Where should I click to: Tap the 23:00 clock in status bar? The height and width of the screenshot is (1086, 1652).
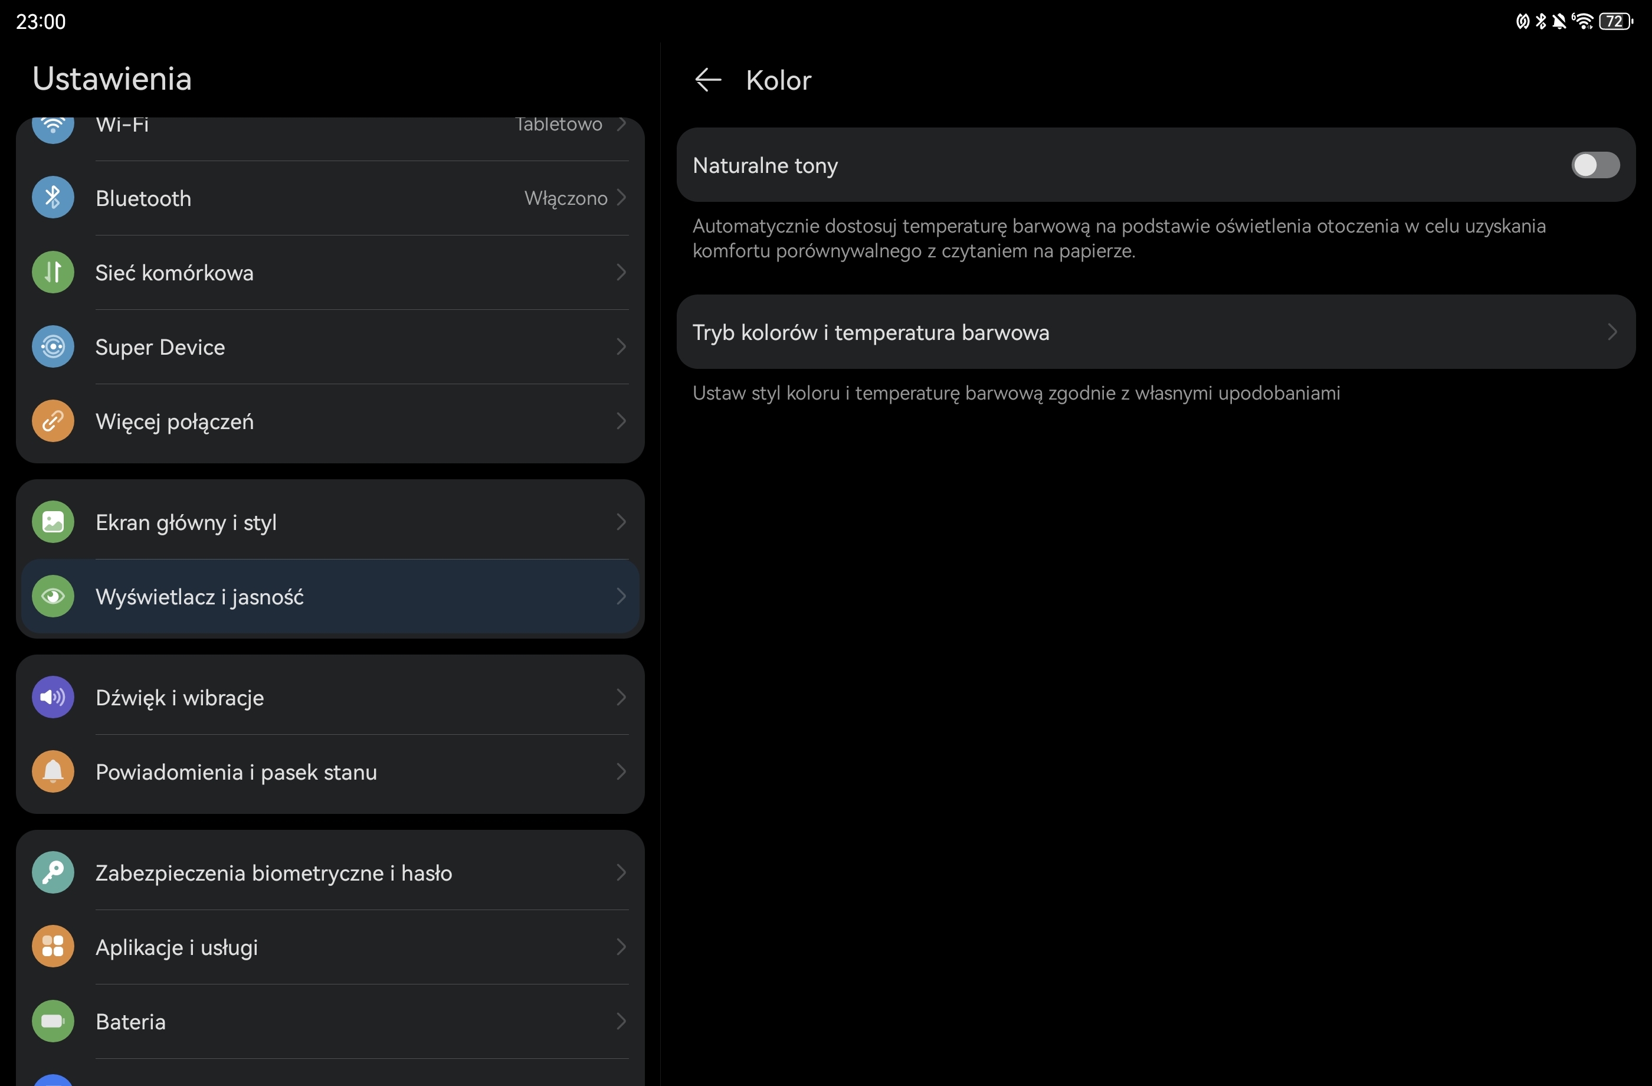(41, 21)
